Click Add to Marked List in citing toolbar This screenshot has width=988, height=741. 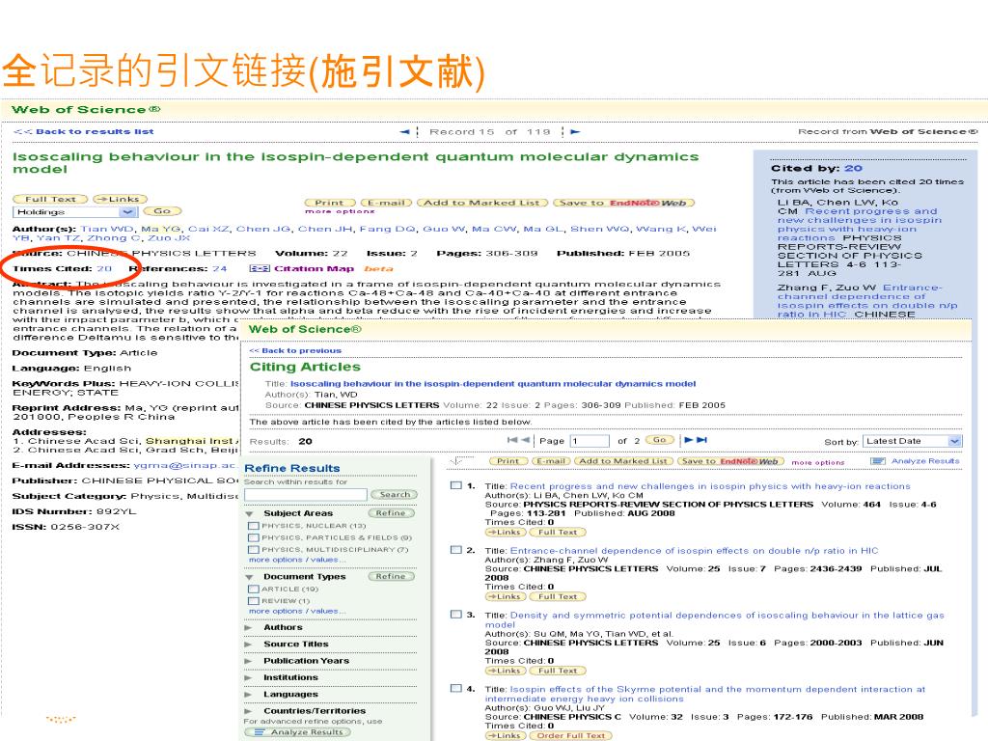pos(623,461)
